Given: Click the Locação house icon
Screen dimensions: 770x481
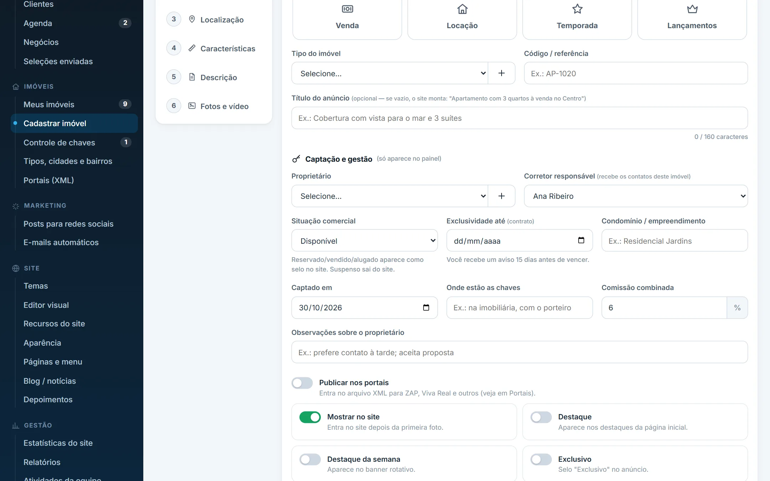Looking at the screenshot, I should click(462, 9).
